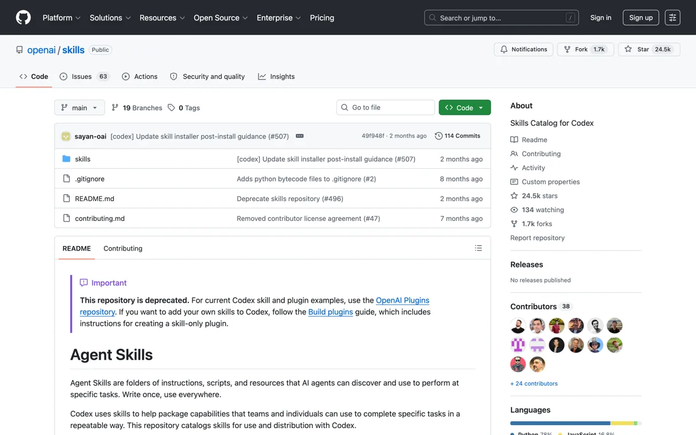
Task: Open the README outline list icon
Action: (478, 248)
